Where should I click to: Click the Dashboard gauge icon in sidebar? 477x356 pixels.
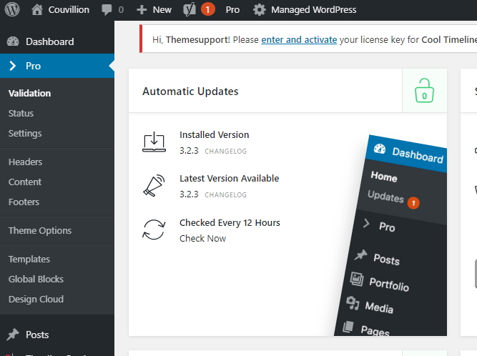tap(13, 41)
